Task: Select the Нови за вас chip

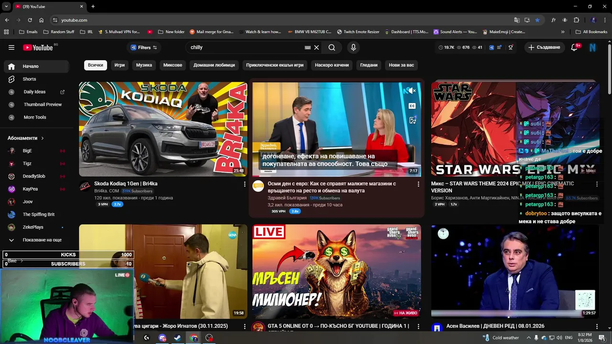Action: (x=401, y=65)
